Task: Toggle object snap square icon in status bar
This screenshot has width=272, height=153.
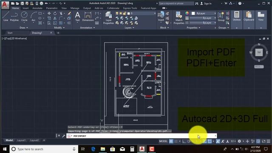Action: [210, 141]
